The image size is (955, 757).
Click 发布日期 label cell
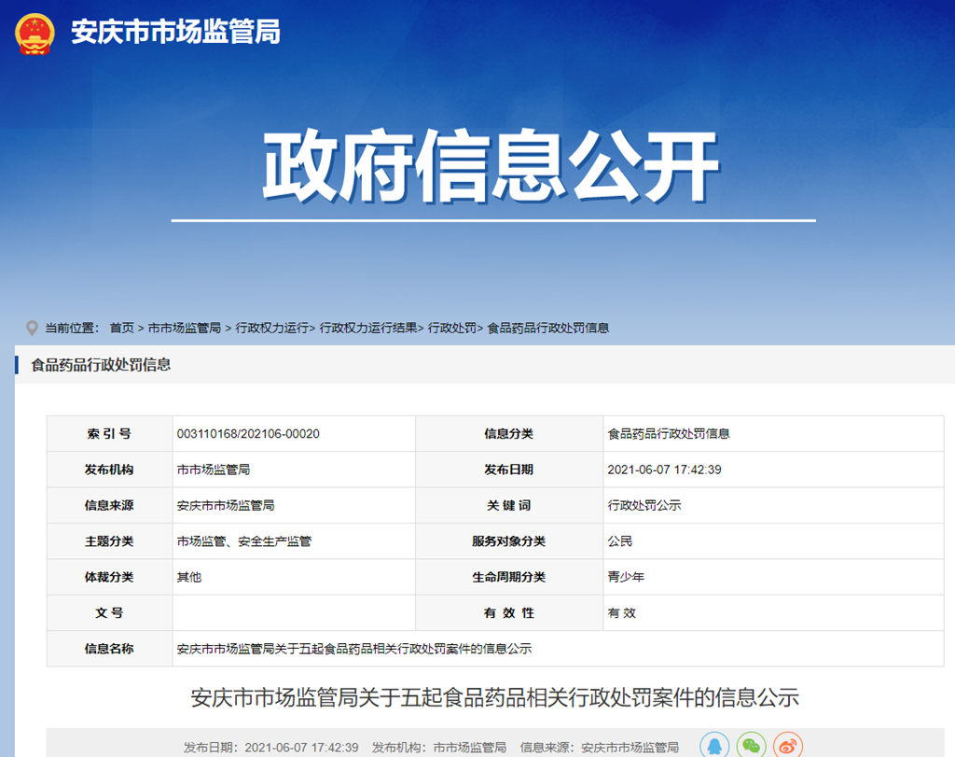click(x=509, y=470)
